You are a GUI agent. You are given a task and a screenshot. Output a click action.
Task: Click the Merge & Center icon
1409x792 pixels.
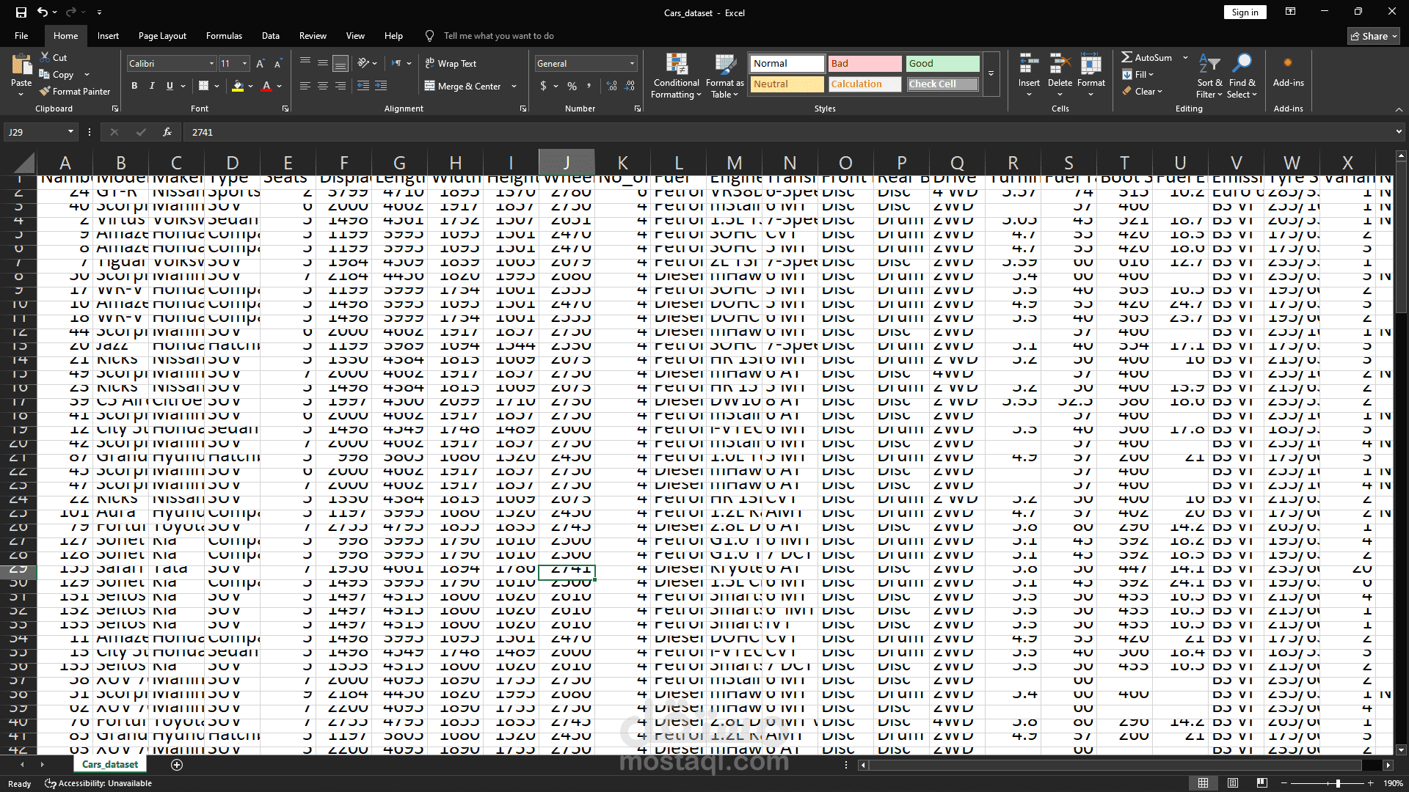pyautogui.click(x=430, y=86)
